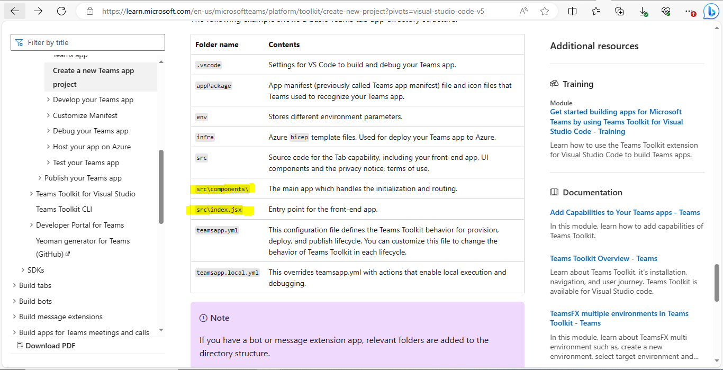The image size is (723, 370).
Task: Open split screen view
Action: [x=572, y=11]
